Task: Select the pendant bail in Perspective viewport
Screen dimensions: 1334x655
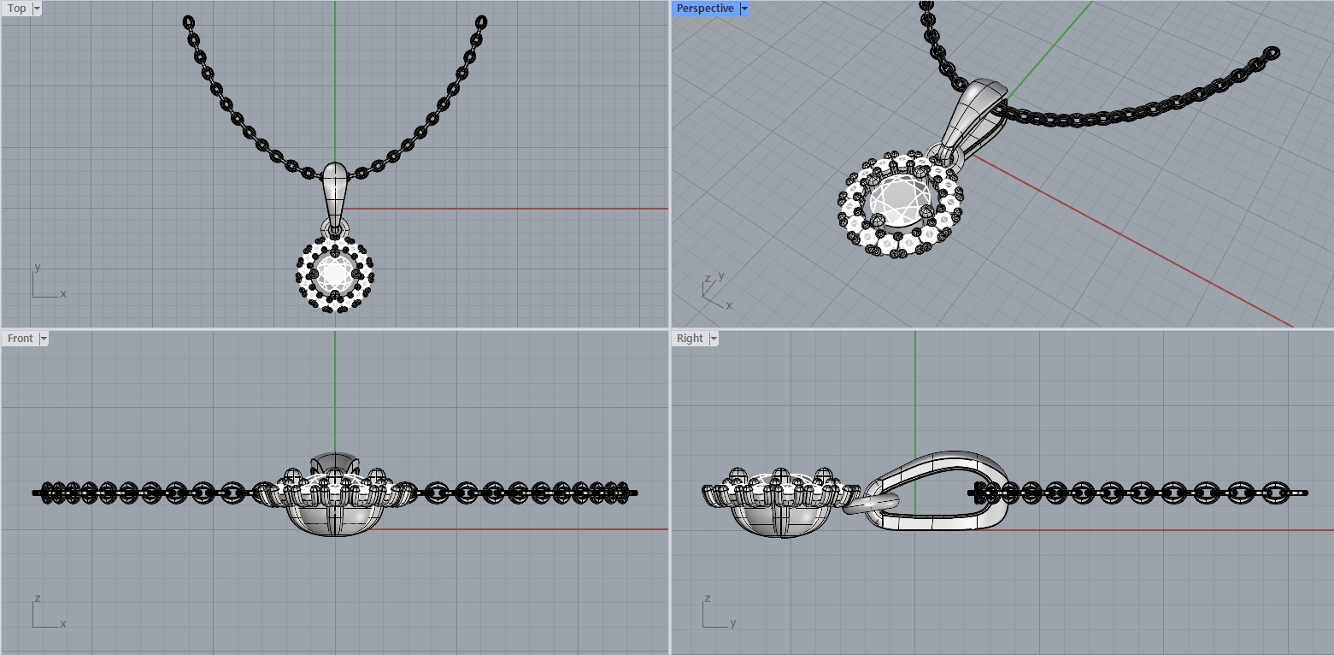Action: coord(973,120)
